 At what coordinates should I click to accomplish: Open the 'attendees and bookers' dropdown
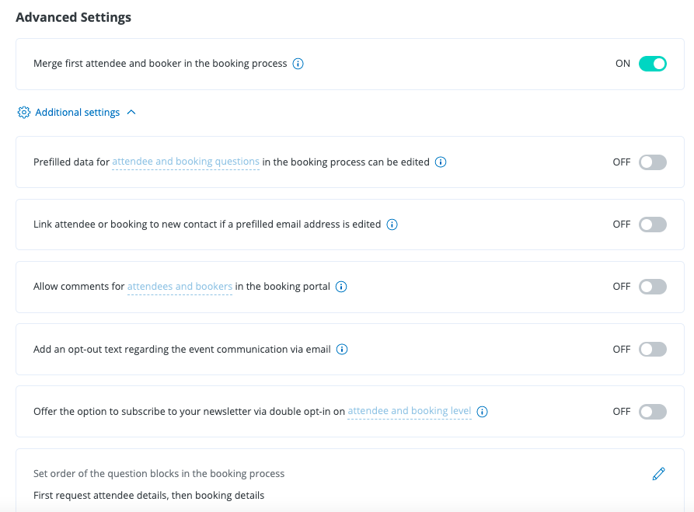(180, 287)
